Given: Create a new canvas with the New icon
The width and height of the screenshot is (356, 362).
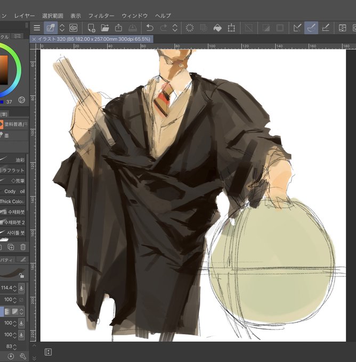Looking at the screenshot, I should click(92, 28).
